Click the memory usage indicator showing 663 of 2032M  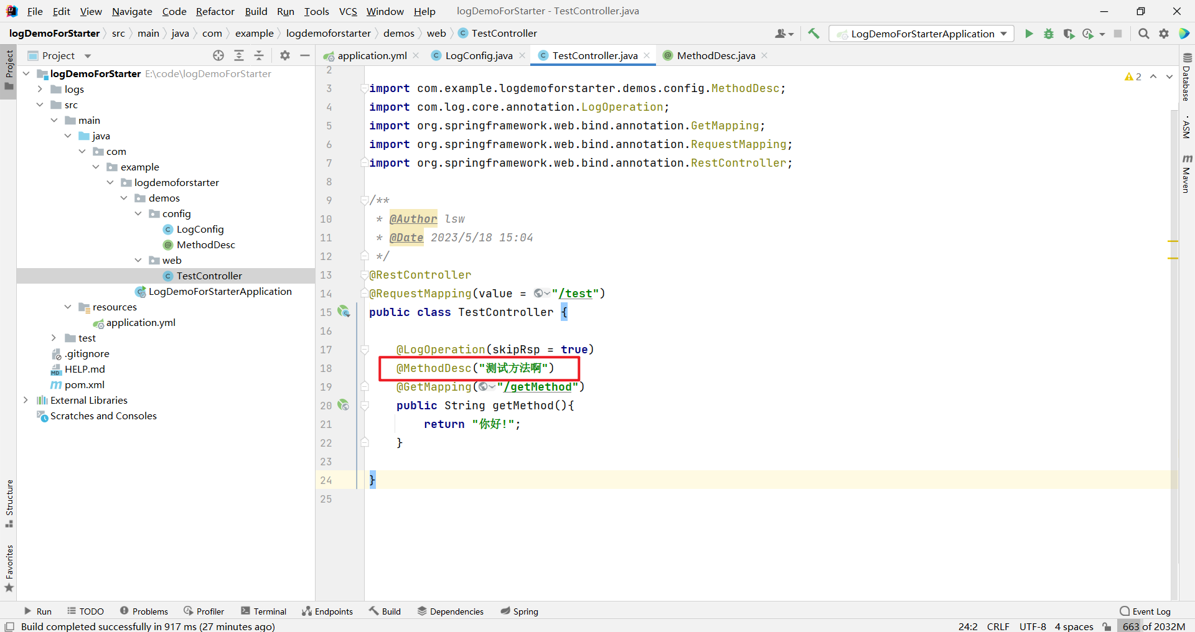pos(1153,626)
